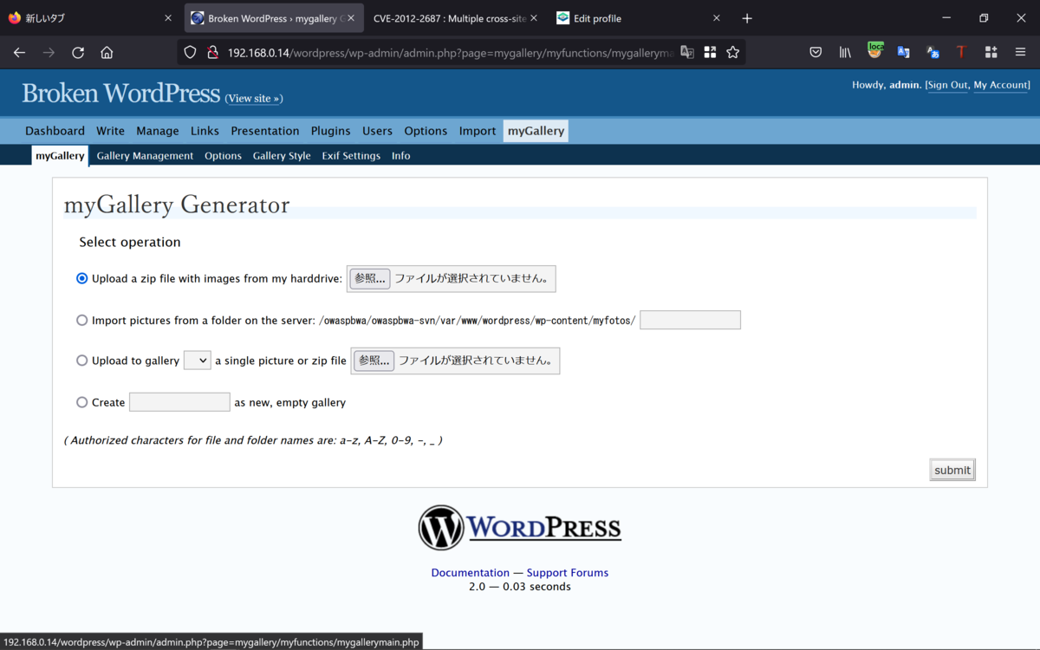Open the Presentation admin menu
The height and width of the screenshot is (650, 1040).
(x=264, y=131)
